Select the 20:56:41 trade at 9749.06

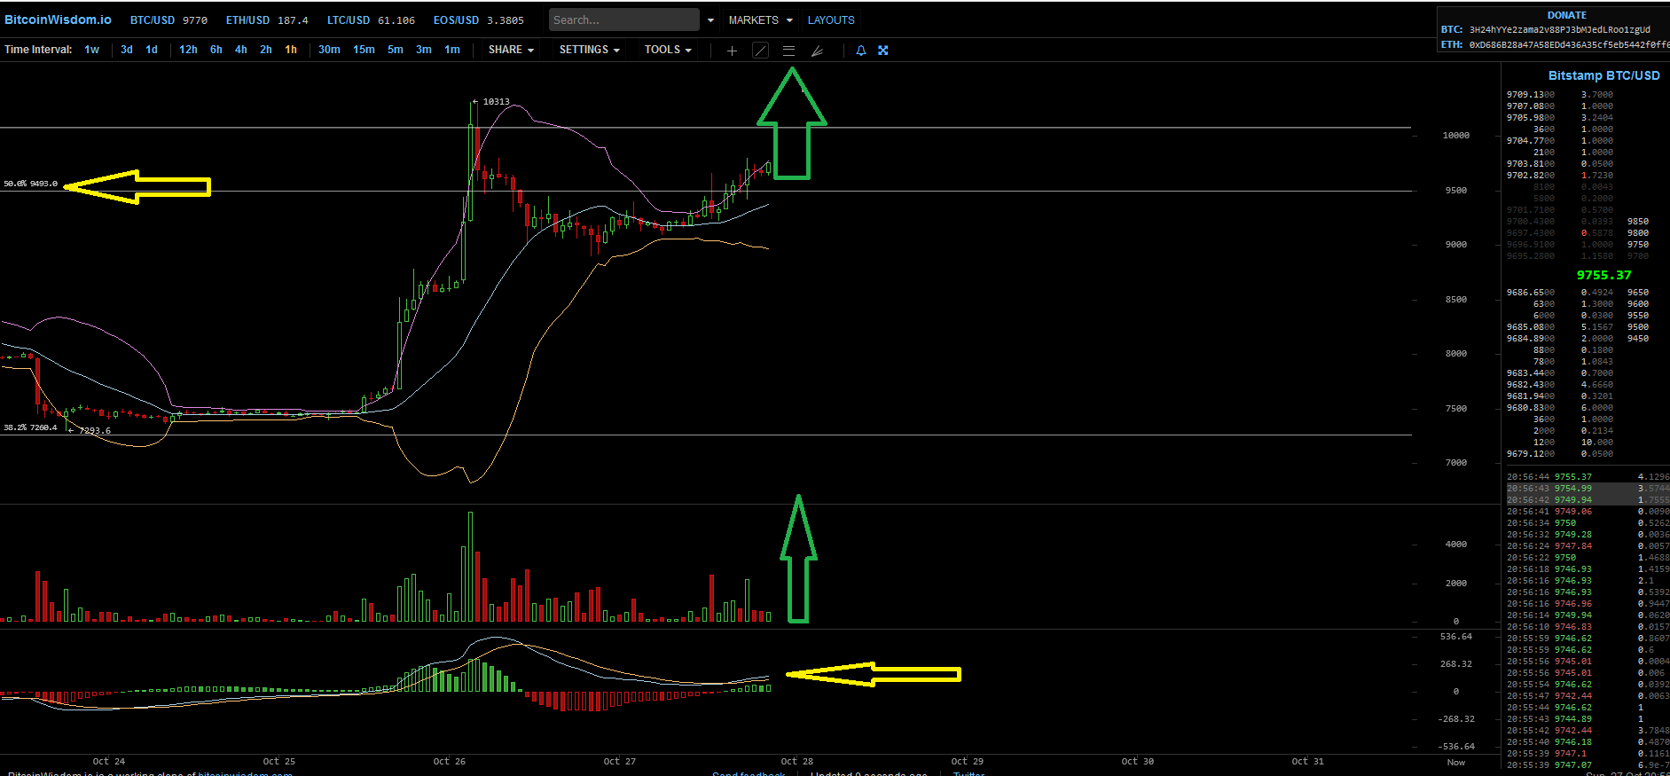click(x=1588, y=512)
